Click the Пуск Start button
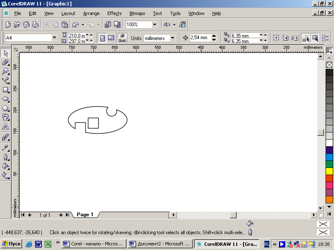334x250 pixels. [11, 244]
